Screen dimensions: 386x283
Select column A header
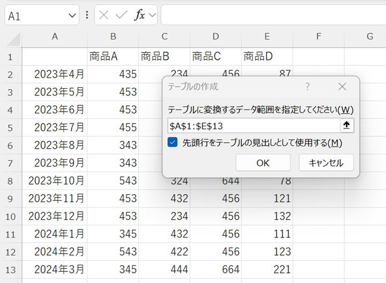55,36
